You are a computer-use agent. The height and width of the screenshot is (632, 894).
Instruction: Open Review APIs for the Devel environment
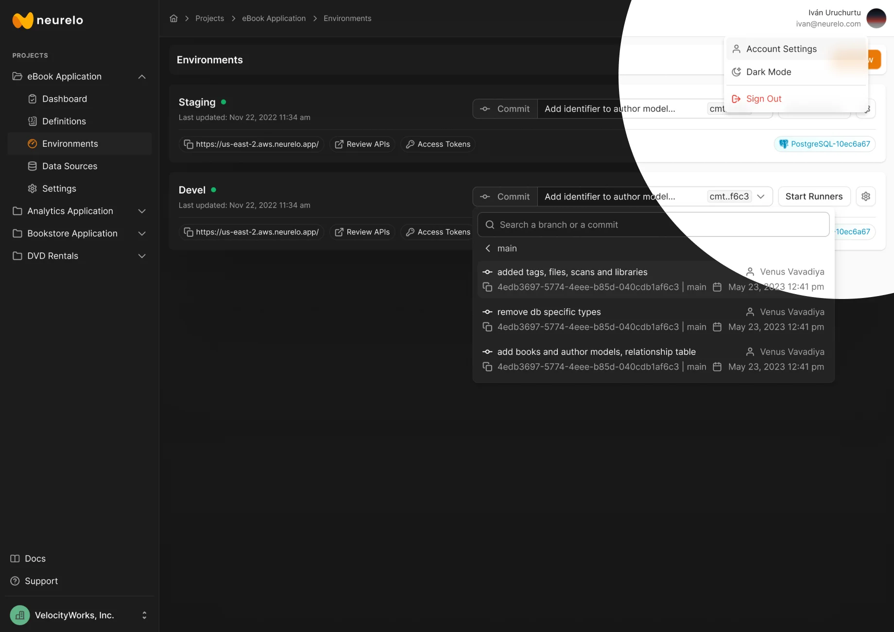coord(362,232)
